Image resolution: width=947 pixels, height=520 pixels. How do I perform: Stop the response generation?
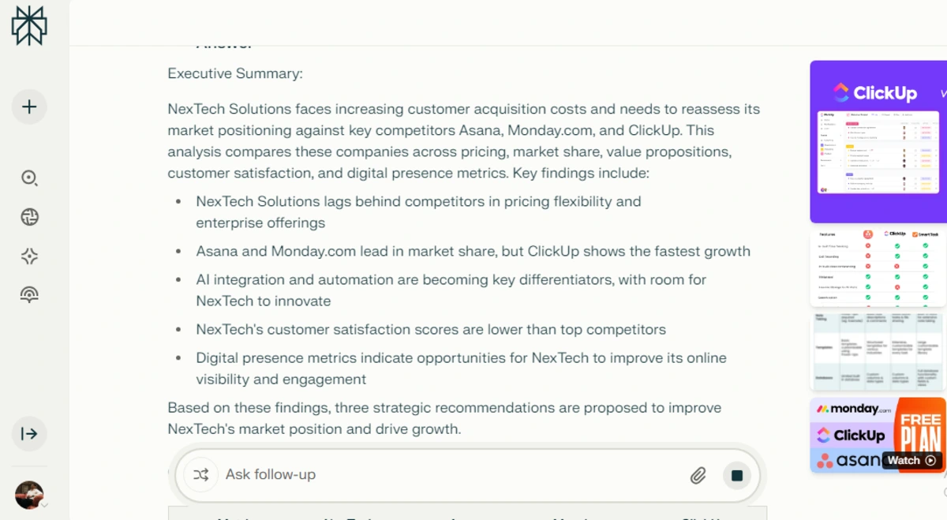click(736, 475)
